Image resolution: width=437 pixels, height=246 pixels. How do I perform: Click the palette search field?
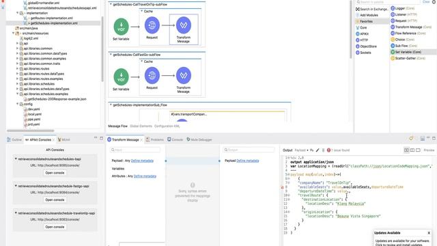pyautogui.click(x=388, y=2)
